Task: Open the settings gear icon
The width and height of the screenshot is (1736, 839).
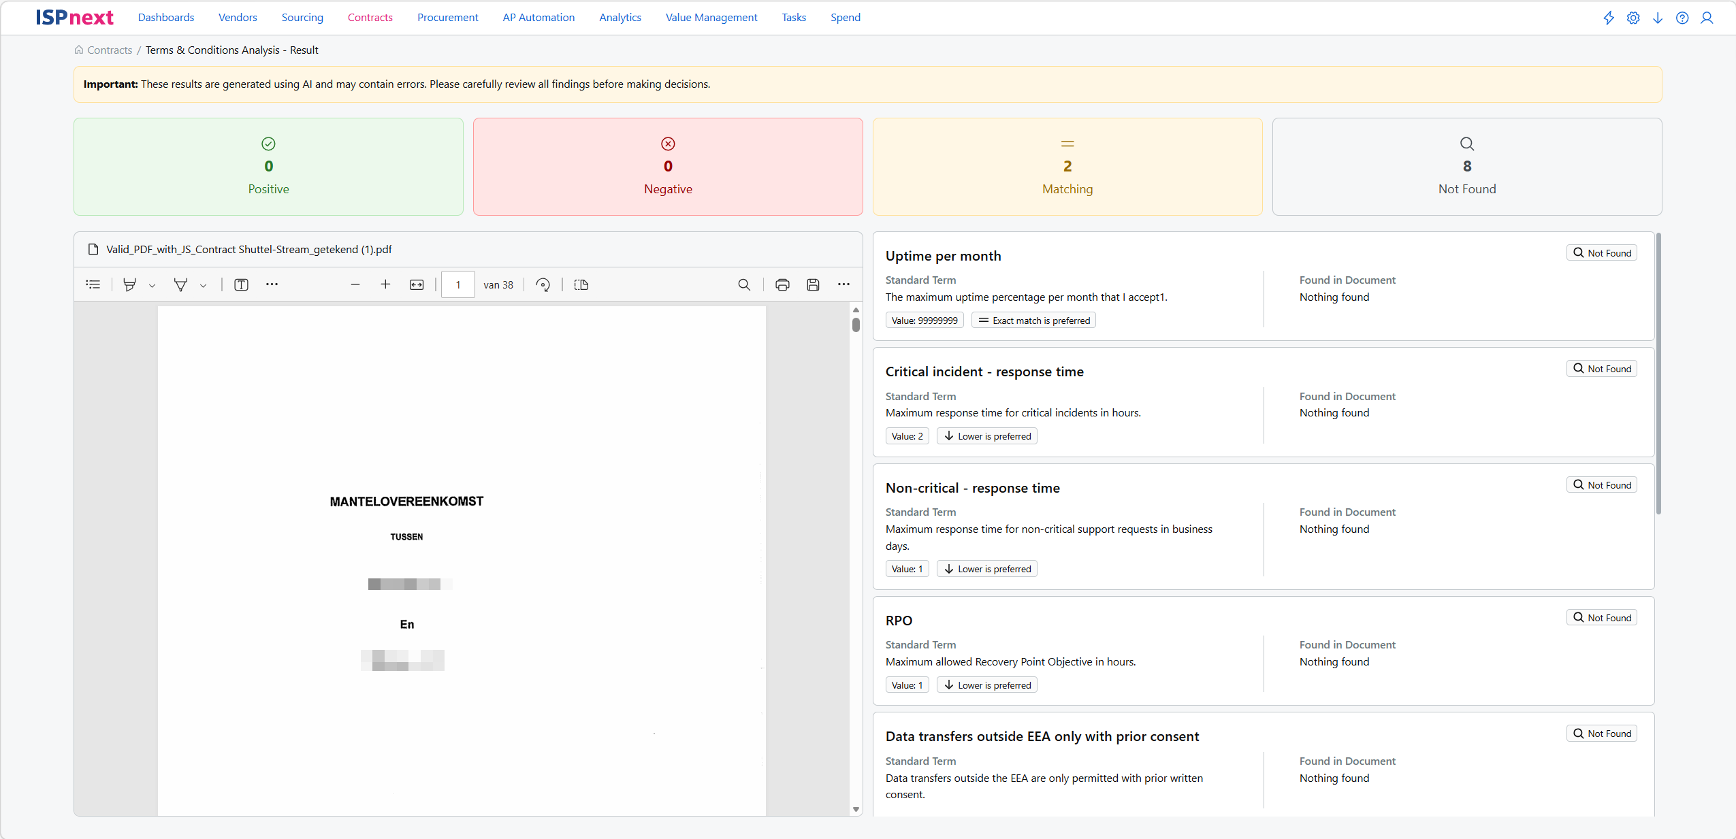Action: point(1633,18)
